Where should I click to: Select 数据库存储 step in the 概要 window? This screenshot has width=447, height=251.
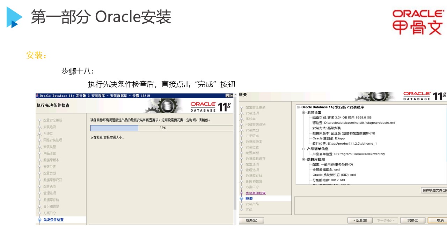[x=254, y=176]
